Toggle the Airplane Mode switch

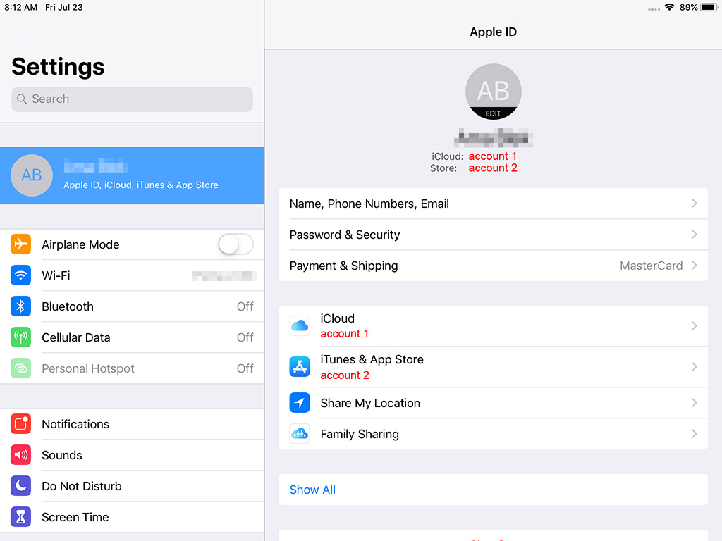click(235, 244)
